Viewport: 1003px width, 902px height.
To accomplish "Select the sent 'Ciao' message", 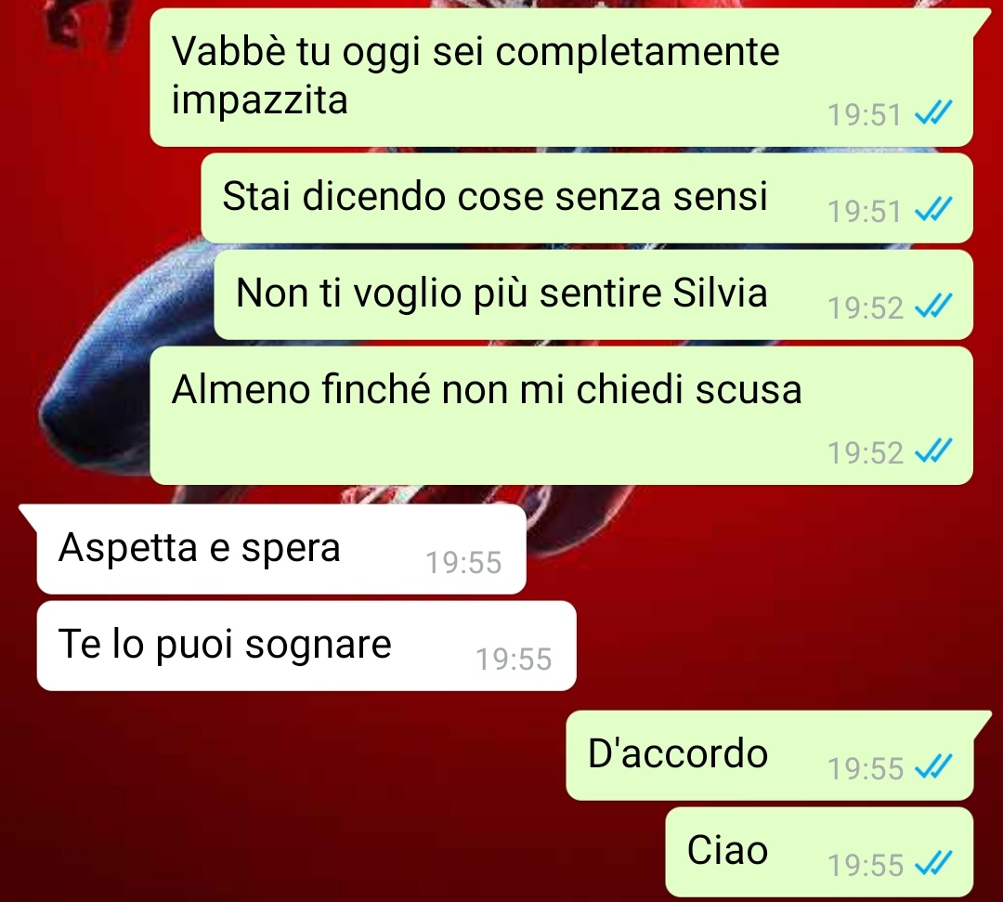I will [819, 852].
